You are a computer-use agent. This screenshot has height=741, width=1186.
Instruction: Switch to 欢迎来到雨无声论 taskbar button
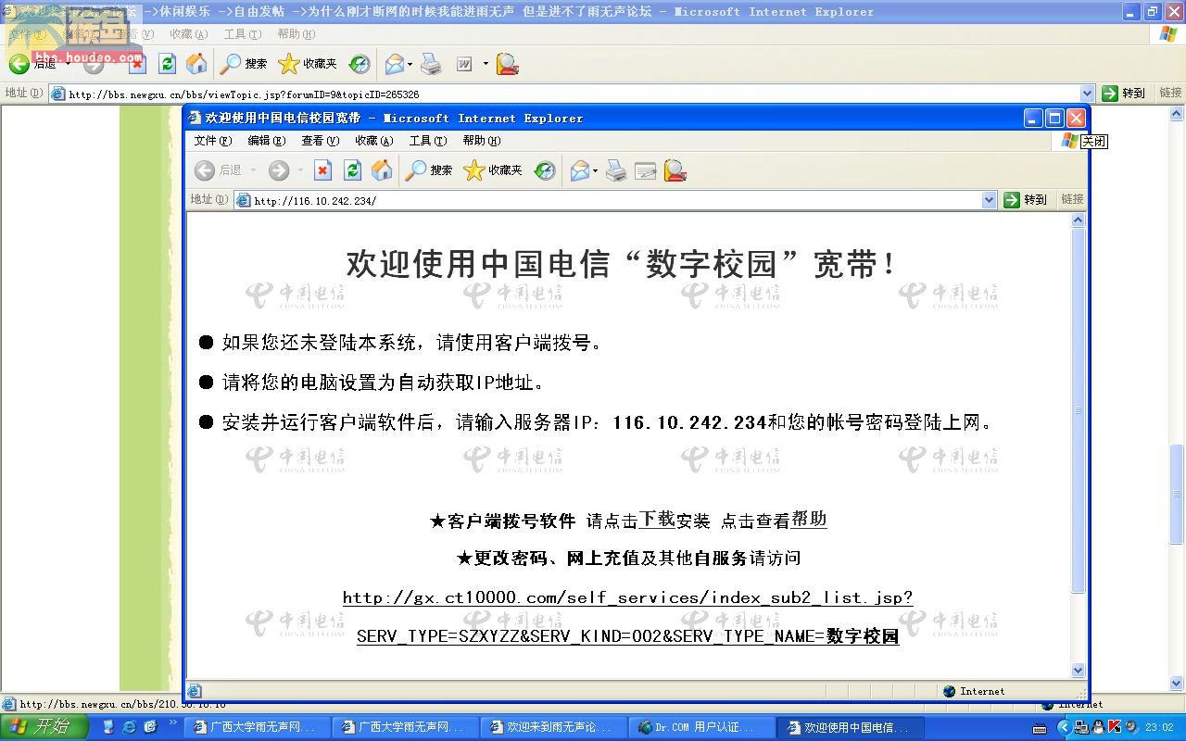(554, 728)
